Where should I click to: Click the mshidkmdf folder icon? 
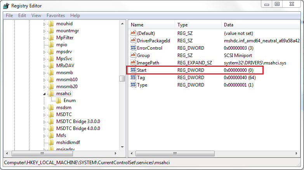pos(51,142)
